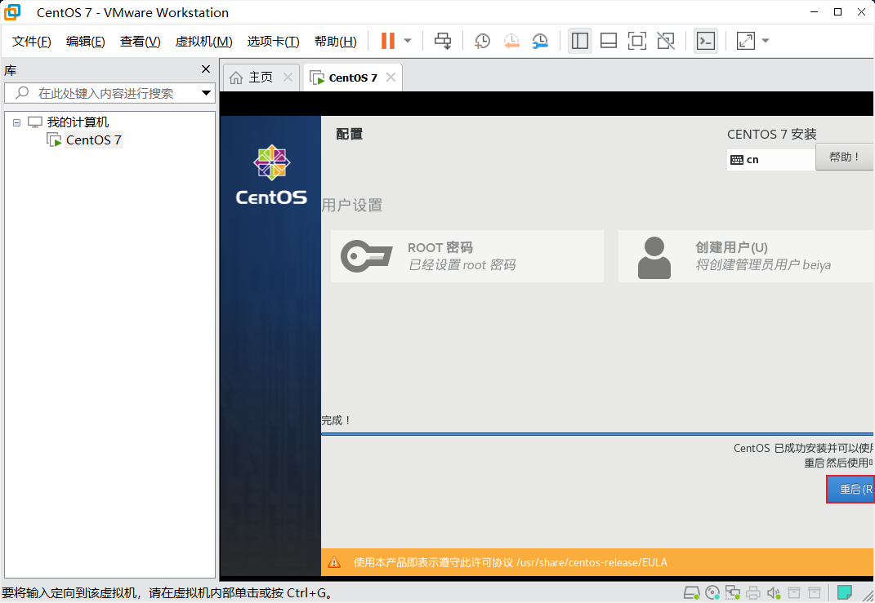Close the CentOS 7 tab
This screenshot has height=603, width=875.
pyautogui.click(x=391, y=78)
